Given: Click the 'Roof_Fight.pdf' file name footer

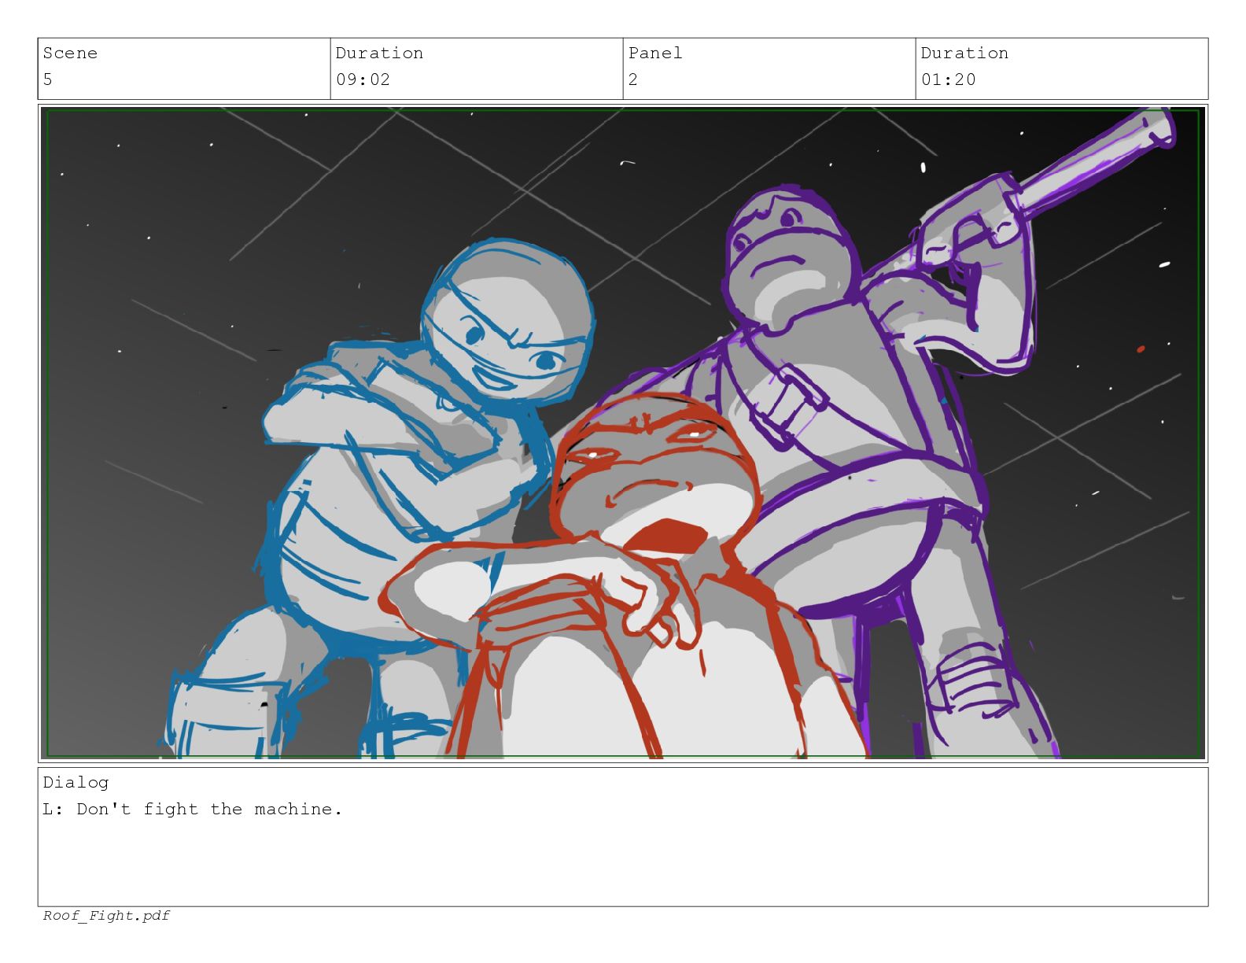Looking at the screenshot, I should click(106, 916).
